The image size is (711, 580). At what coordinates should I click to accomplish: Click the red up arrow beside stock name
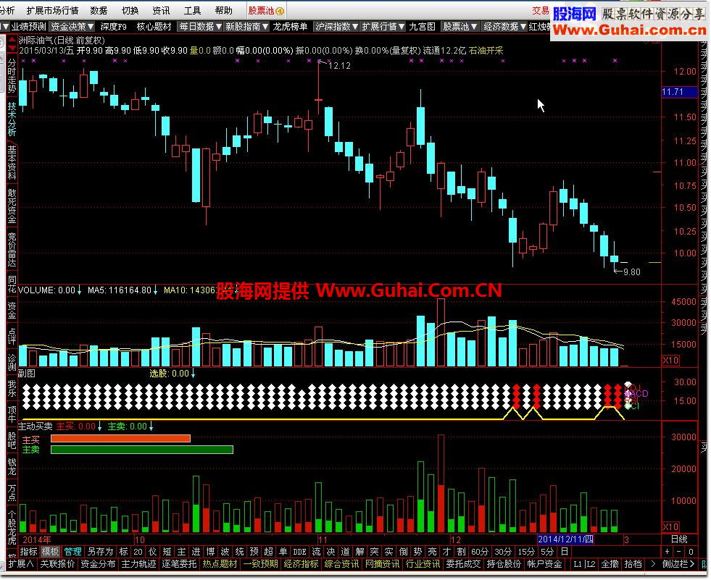click(x=12, y=41)
